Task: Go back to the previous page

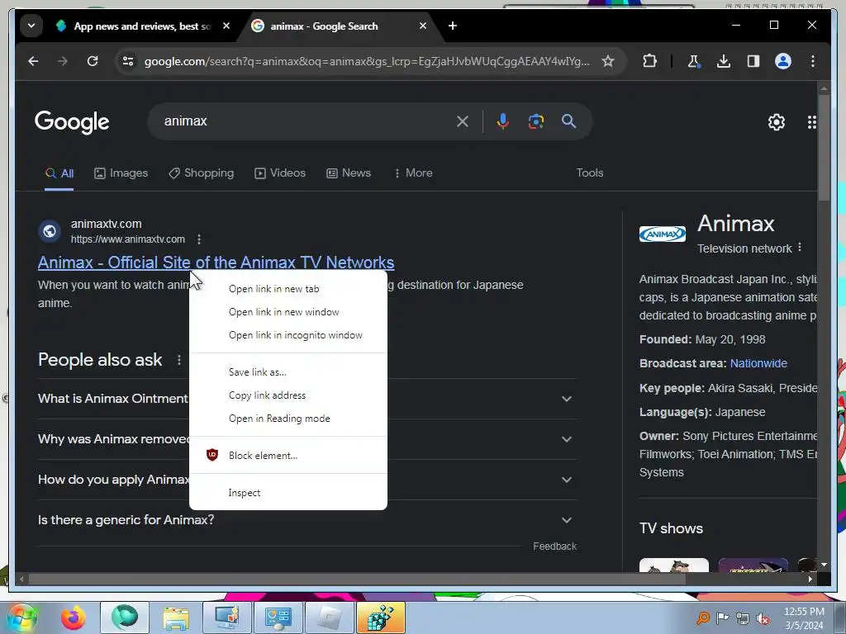Action: click(x=33, y=61)
